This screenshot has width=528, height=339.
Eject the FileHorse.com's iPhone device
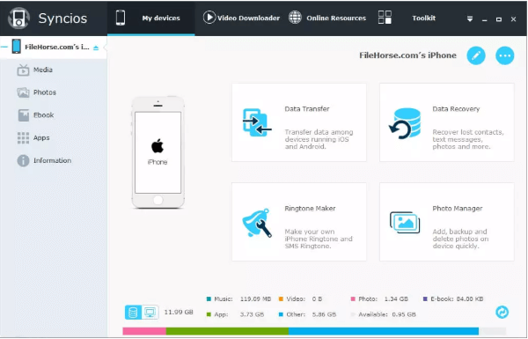(96, 48)
